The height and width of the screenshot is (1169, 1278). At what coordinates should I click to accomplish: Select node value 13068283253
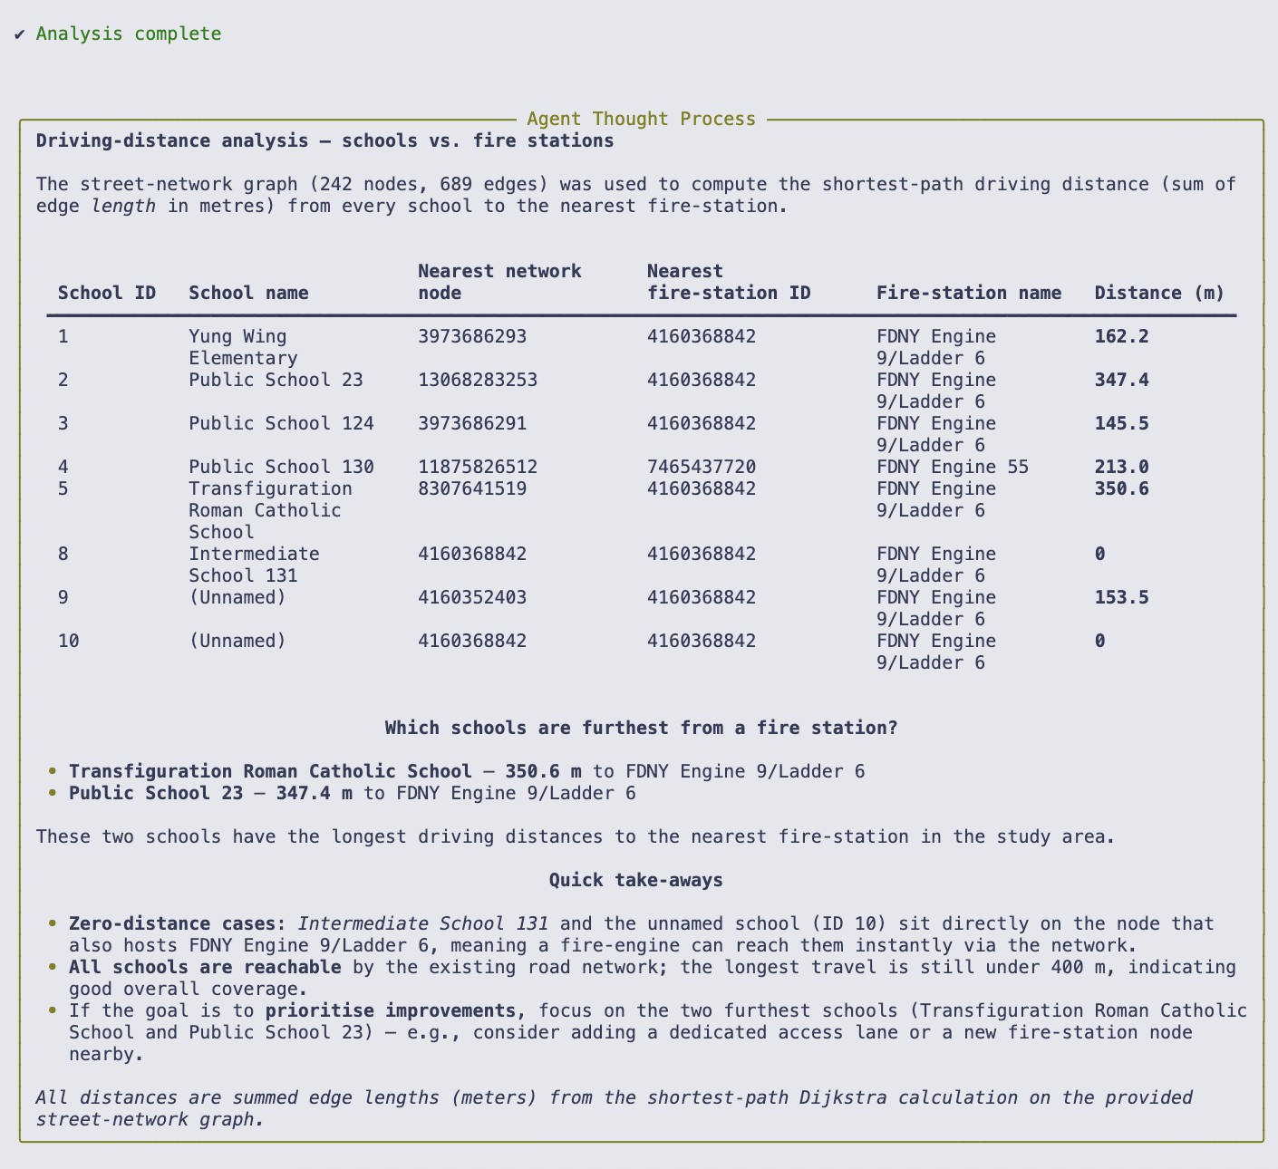(x=478, y=380)
